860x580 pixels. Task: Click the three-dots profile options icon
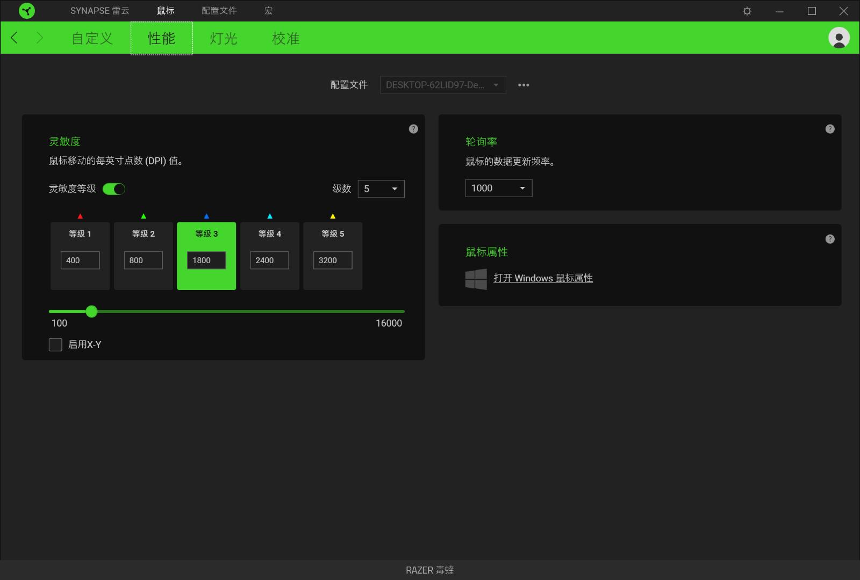(524, 85)
